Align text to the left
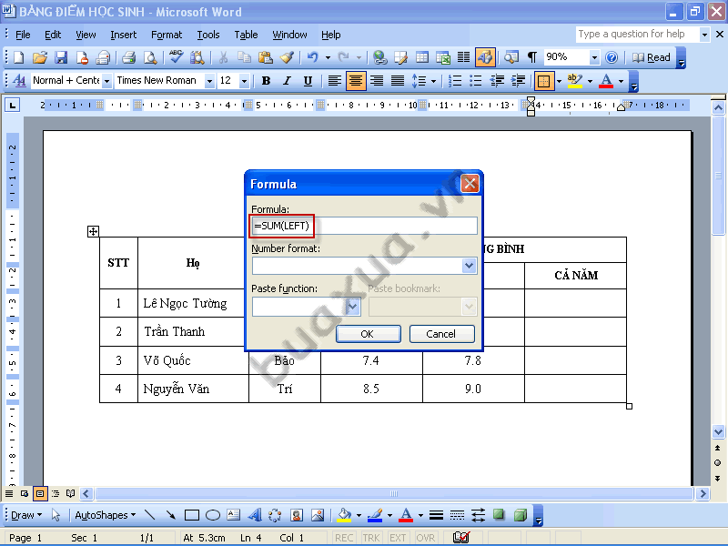The width and height of the screenshot is (728, 546). (334, 81)
